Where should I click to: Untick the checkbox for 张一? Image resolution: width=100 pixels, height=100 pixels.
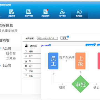(26, 61)
